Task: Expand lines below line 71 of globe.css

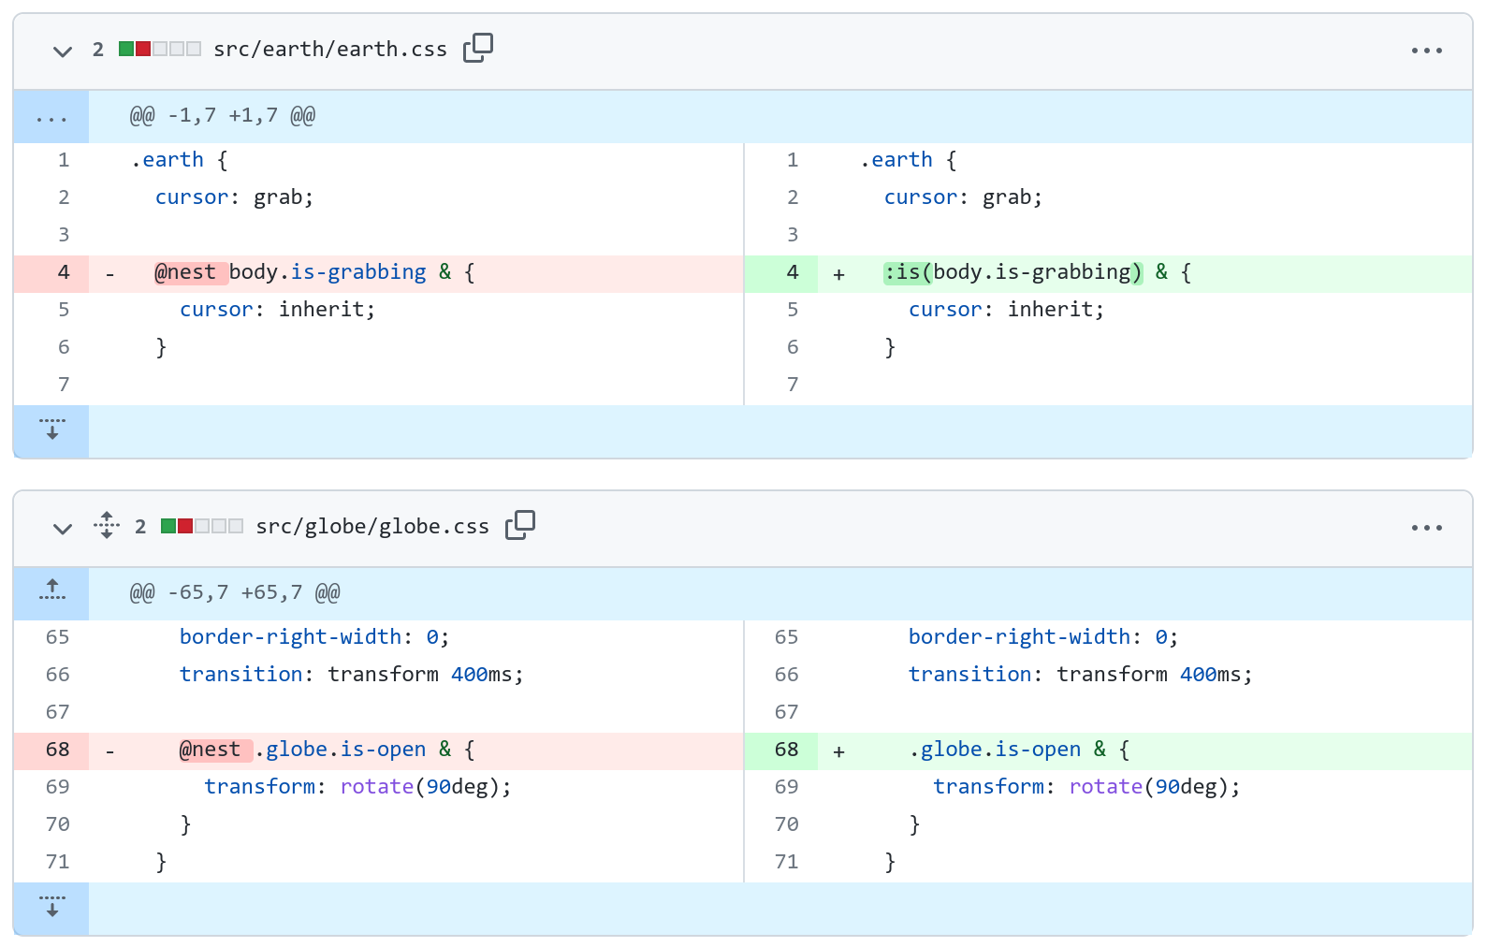Action: coord(51,909)
